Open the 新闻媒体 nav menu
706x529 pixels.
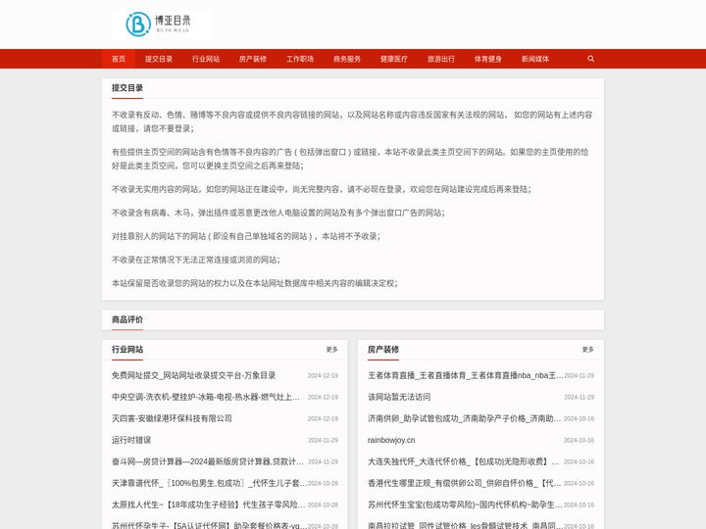pyautogui.click(x=535, y=59)
